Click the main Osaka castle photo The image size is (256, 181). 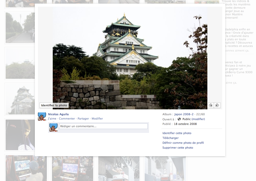coord(130,58)
